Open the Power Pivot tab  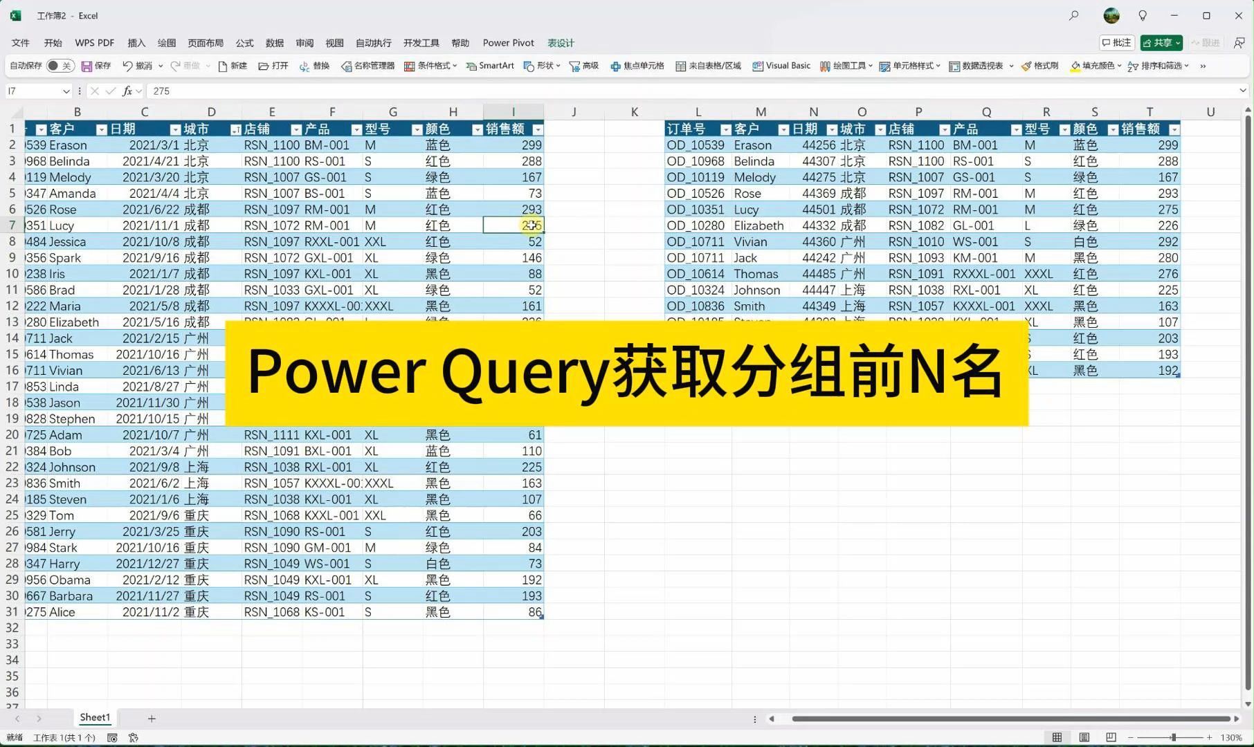tap(508, 43)
